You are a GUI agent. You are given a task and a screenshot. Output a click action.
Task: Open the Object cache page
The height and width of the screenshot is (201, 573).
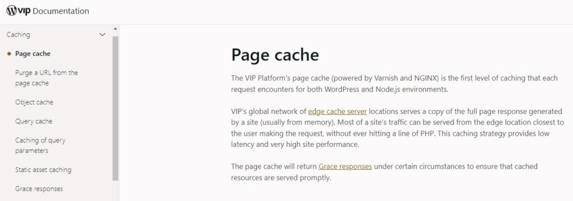click(x=34, y=102)
